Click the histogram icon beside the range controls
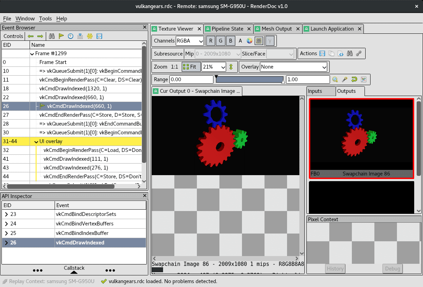The image size is (423, 287). tap(363, 79)
